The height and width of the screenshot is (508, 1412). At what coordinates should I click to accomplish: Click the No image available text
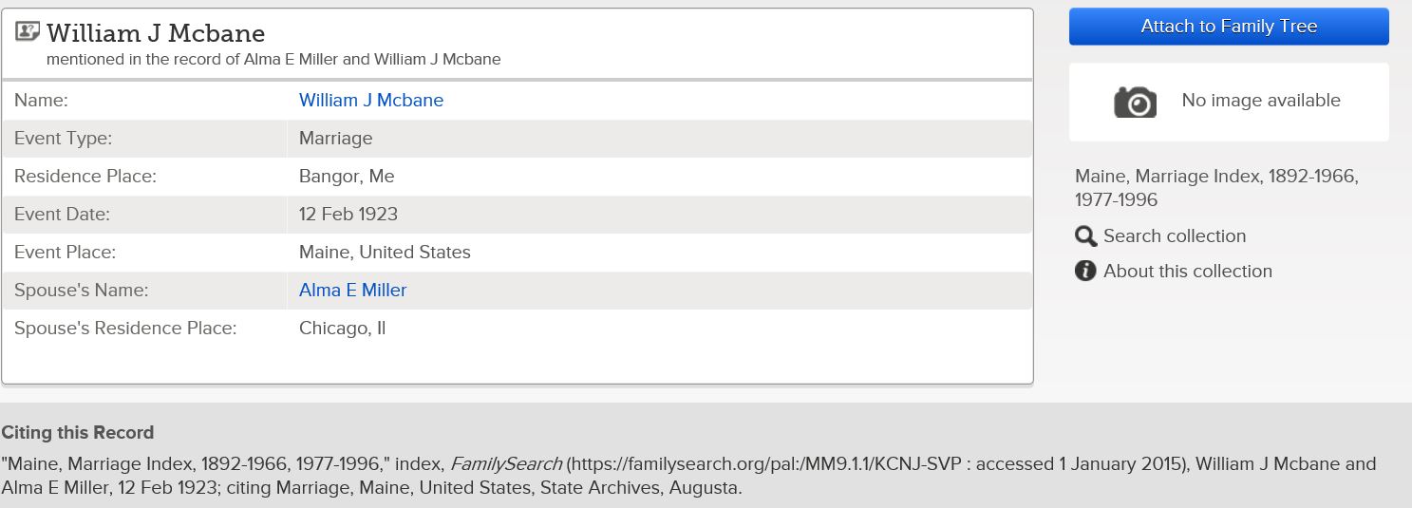click(1261, 101)
